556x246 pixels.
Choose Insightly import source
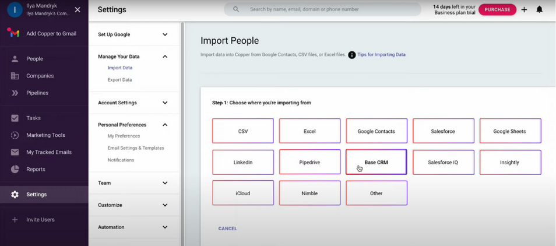coord(510,162)
